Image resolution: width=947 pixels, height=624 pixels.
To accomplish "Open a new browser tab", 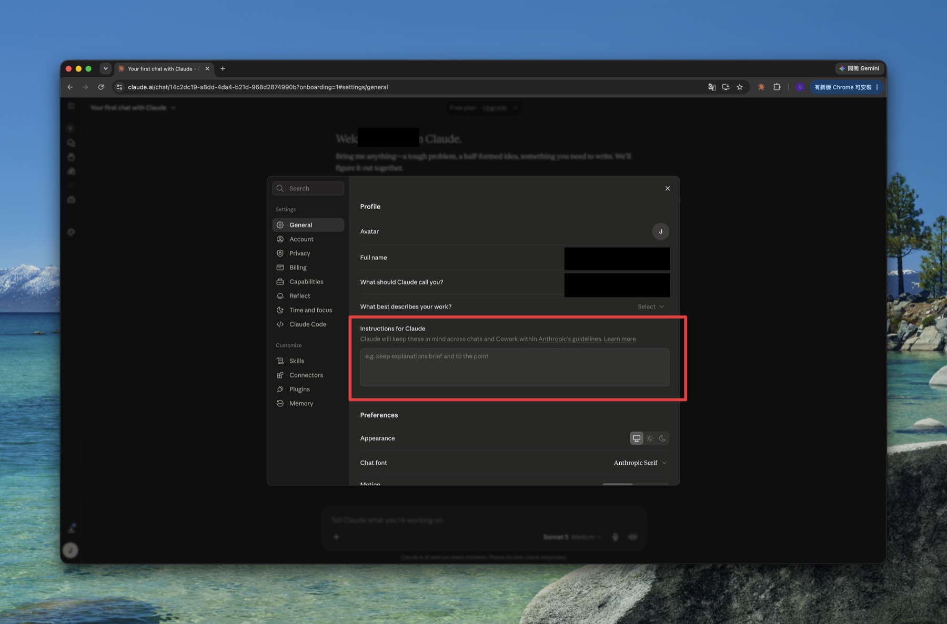I will [x=223, y=68].
